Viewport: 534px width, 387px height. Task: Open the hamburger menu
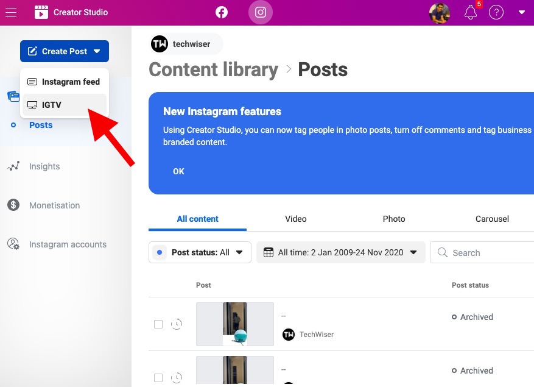[x=11, y=13]
